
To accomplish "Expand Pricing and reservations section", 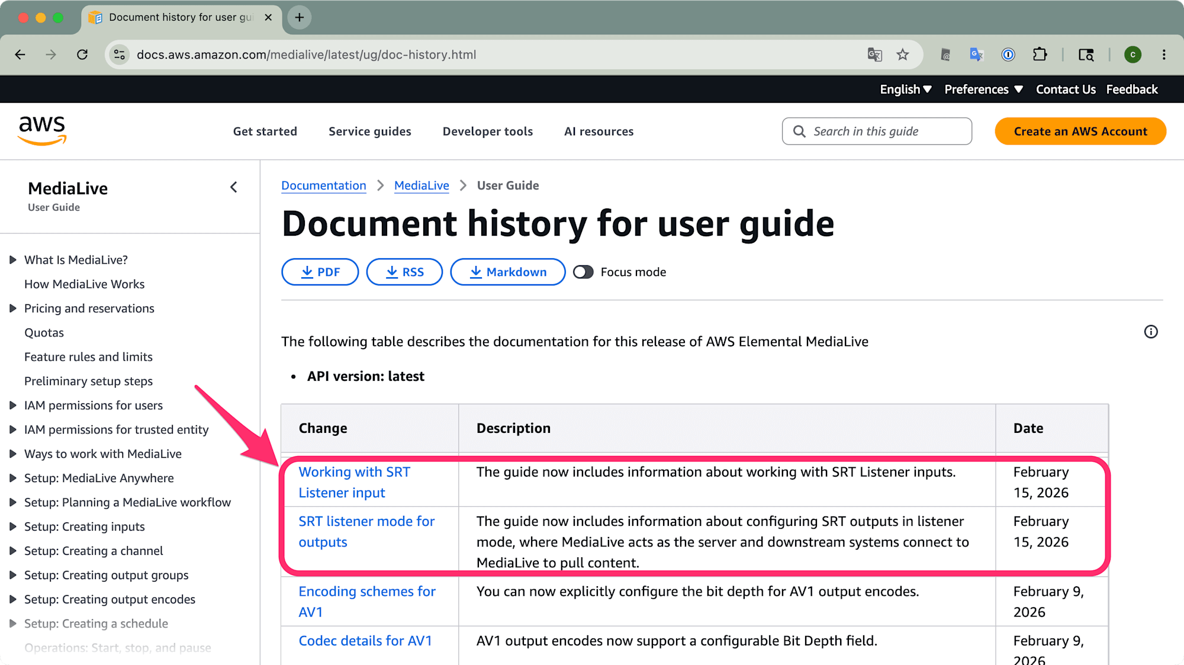I will click(12, 309).
